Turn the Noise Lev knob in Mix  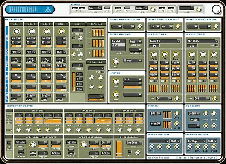[81, 55]
